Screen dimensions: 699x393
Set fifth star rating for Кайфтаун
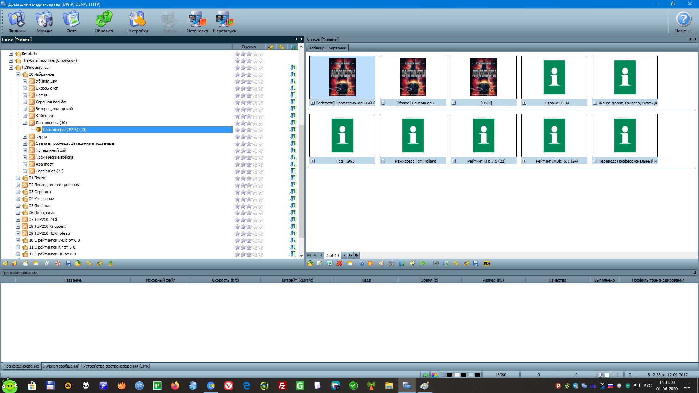(261, 116)
